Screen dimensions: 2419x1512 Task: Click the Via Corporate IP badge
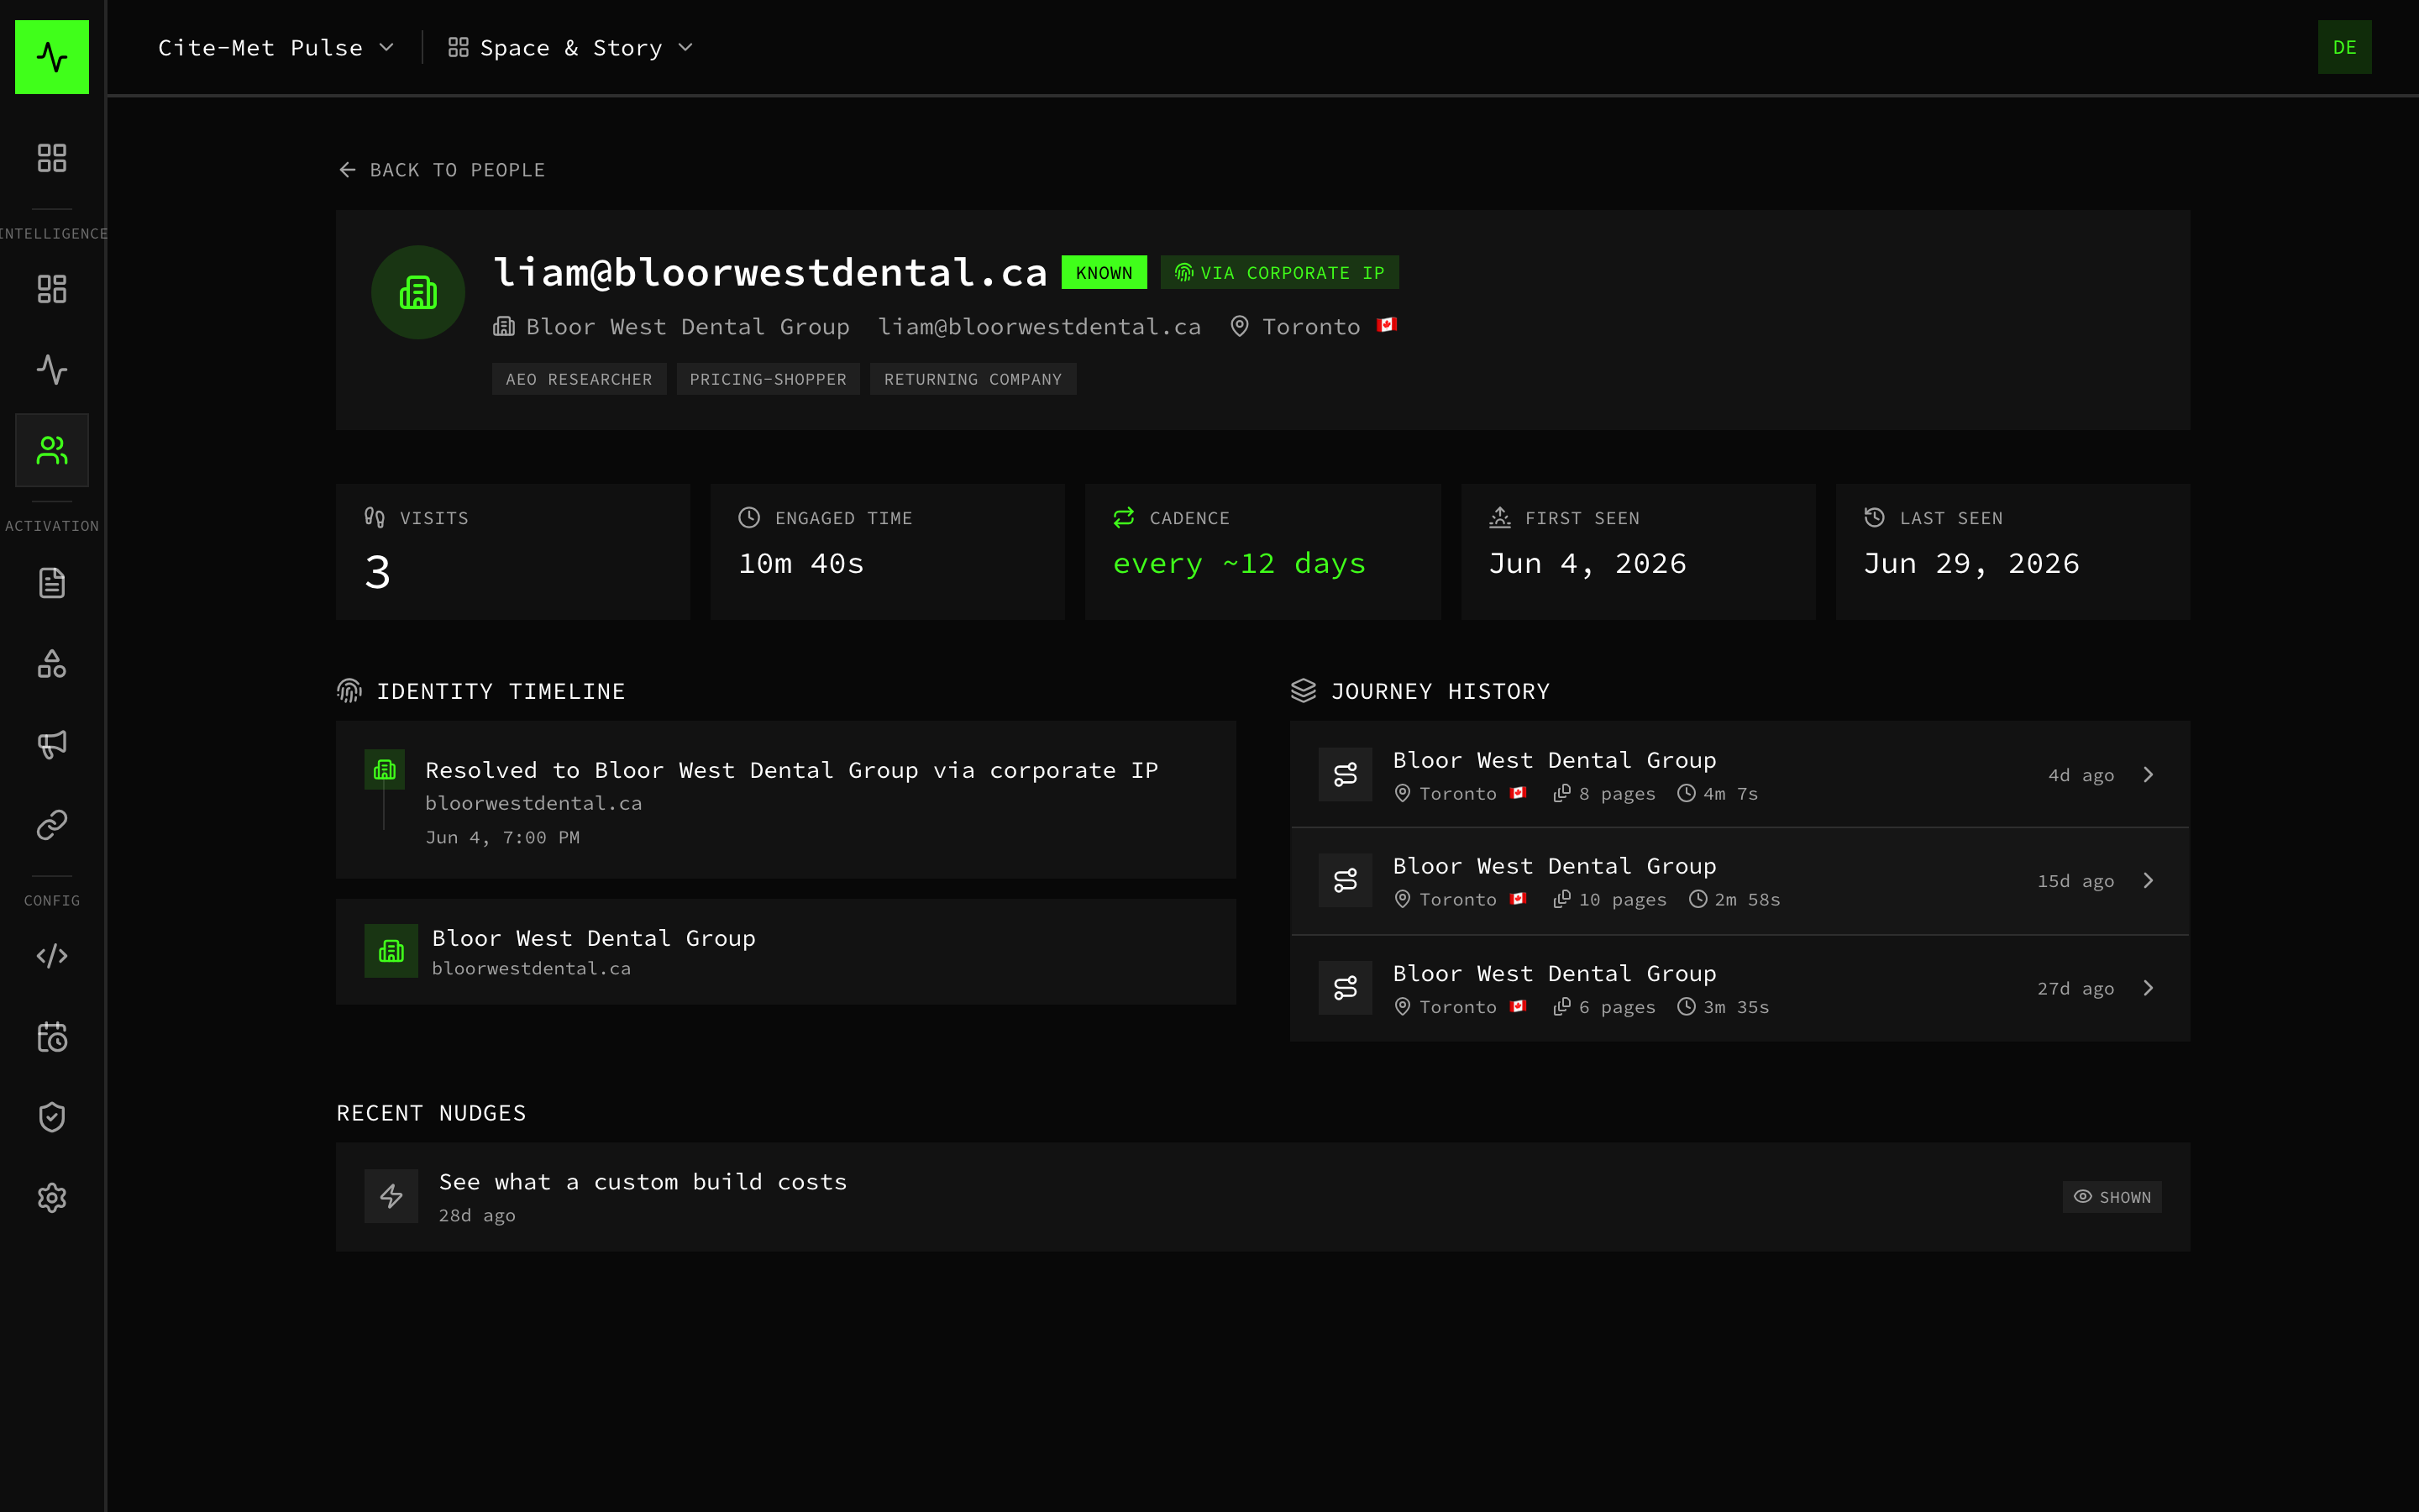1279,273
